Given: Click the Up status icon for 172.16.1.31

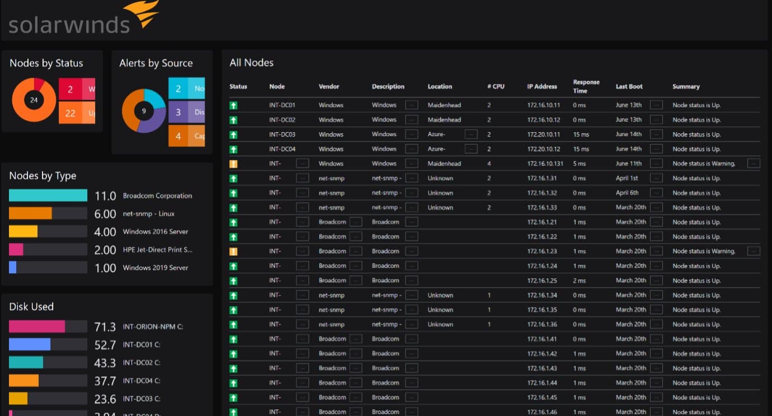Looking at the screenshot, I should pos(233,178).
